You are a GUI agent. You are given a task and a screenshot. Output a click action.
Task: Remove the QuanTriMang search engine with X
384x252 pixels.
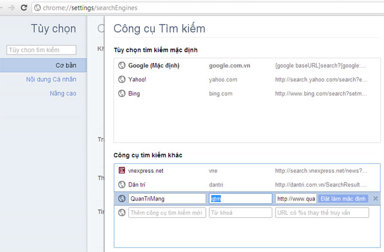[376, 199]
